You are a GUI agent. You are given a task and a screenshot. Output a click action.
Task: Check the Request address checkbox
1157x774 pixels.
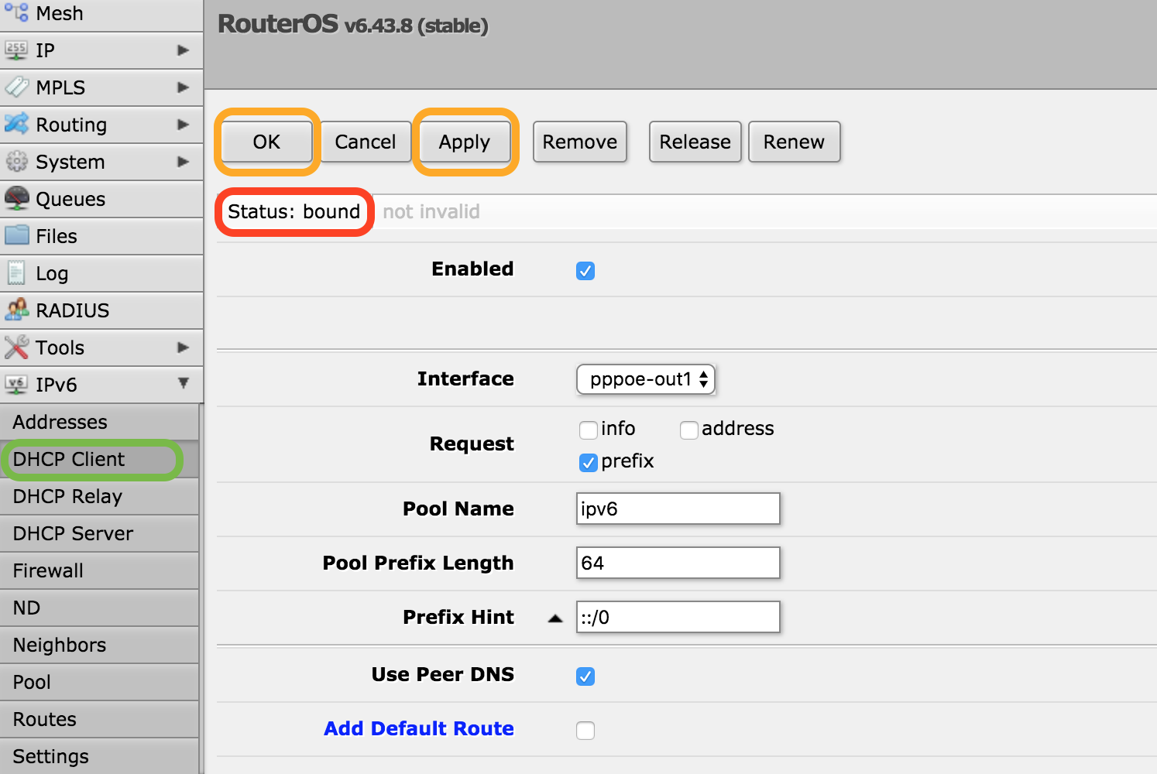689,430
